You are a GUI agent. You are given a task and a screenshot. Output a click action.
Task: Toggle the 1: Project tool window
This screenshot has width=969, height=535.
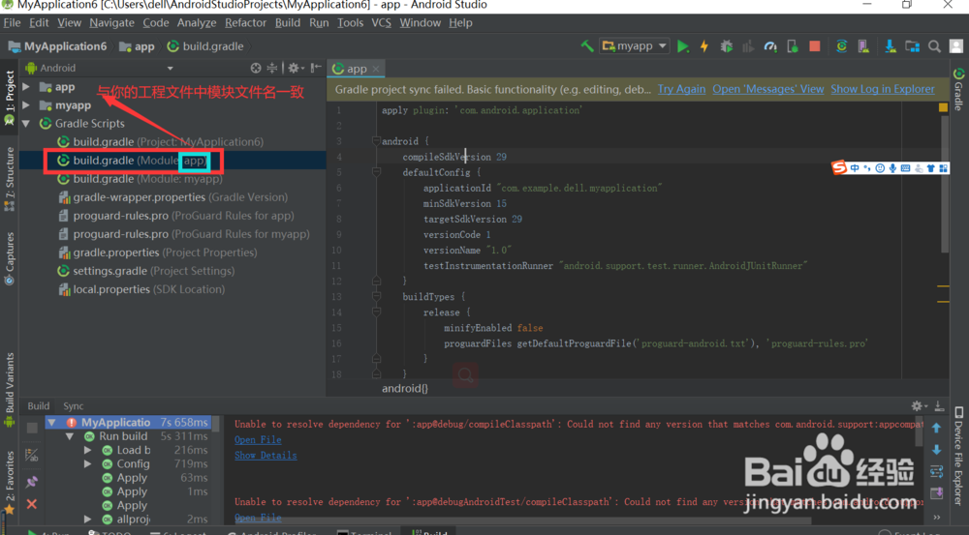tap(10, 98)
